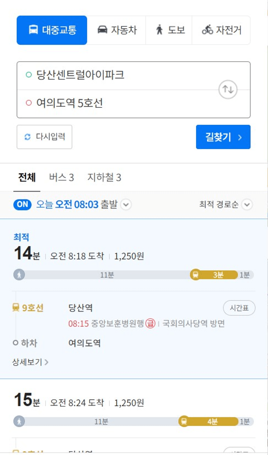
Task: Open the 지하철 3 tab
Action: click(x=104, y=177)
